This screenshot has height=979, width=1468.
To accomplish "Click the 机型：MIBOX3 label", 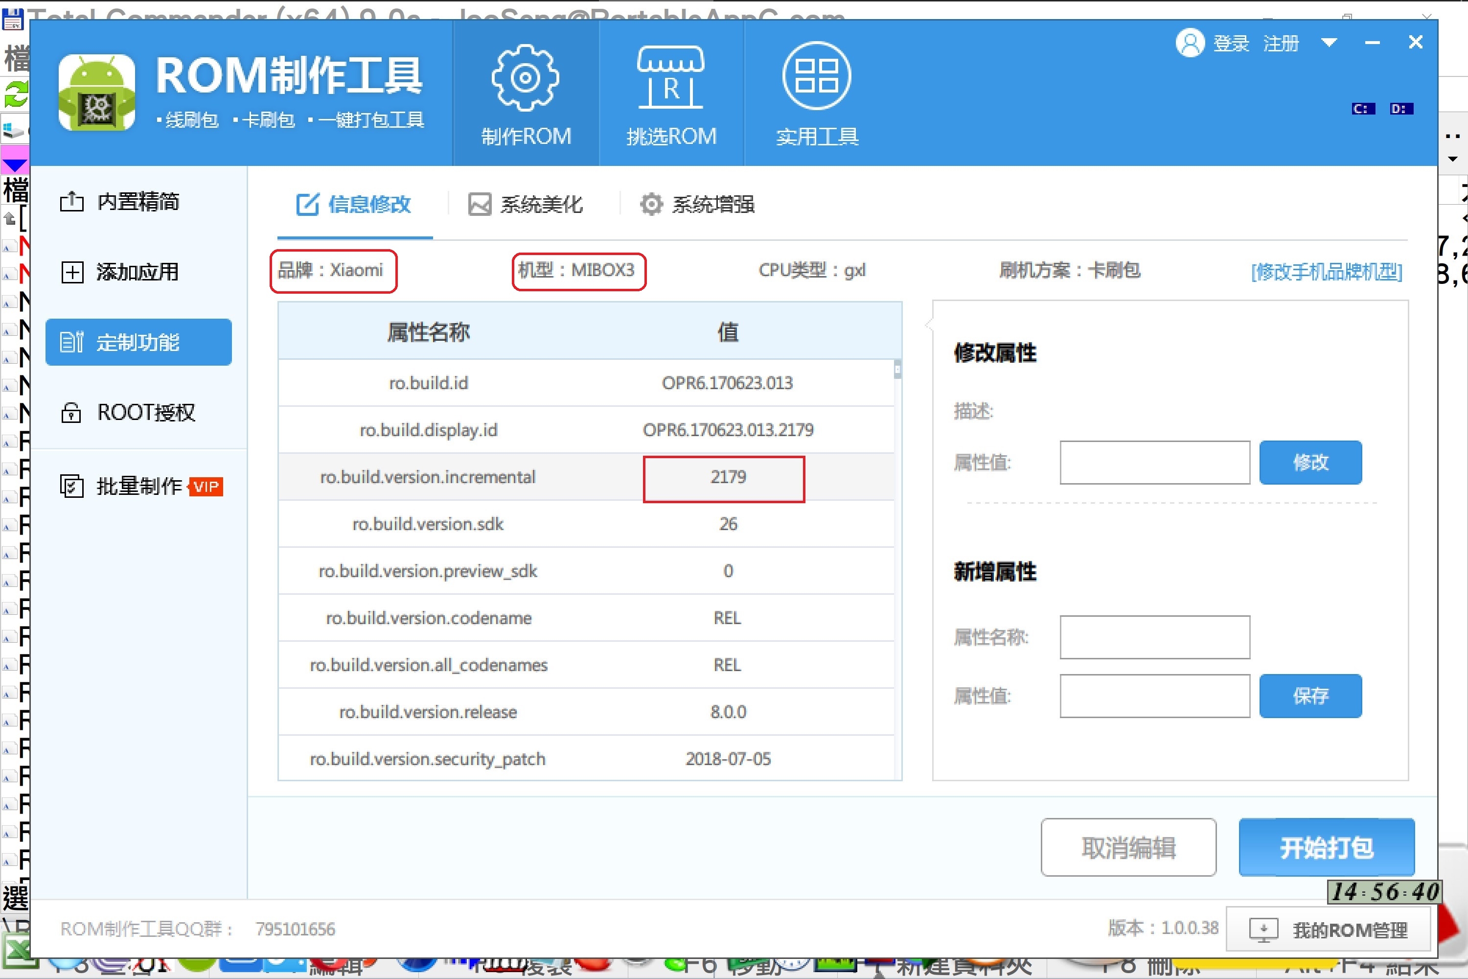I will [576, 270].
